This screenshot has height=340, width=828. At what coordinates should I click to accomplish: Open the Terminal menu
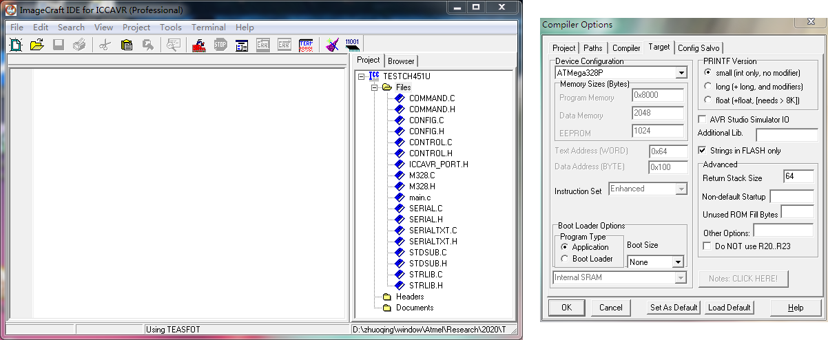click(209, 28)
